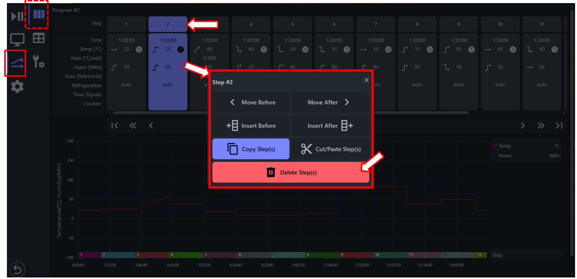Click clock icon in step 2 temp row

coord(180,49)
